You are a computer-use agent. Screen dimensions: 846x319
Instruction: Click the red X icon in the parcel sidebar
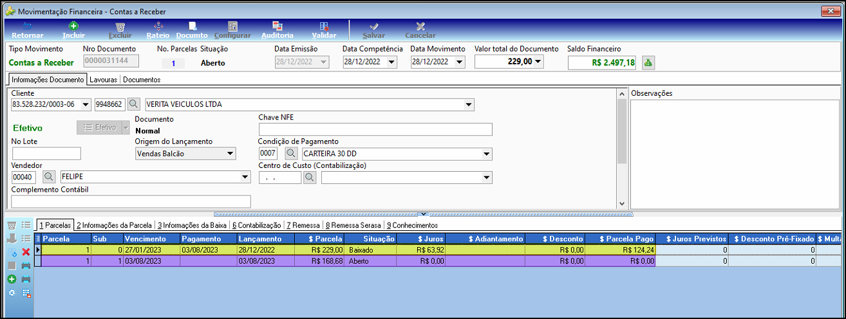point(26,252)
